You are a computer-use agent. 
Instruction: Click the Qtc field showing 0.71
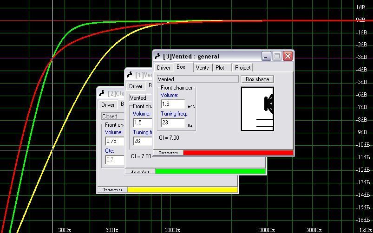pos(115,160)
